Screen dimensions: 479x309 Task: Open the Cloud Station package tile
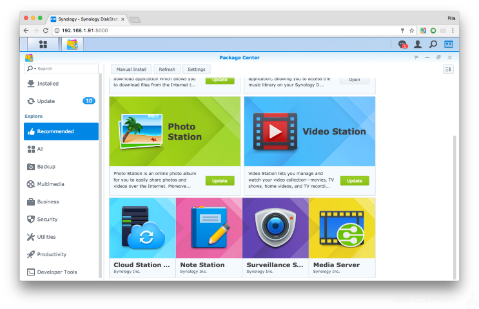tap(142, 238)
